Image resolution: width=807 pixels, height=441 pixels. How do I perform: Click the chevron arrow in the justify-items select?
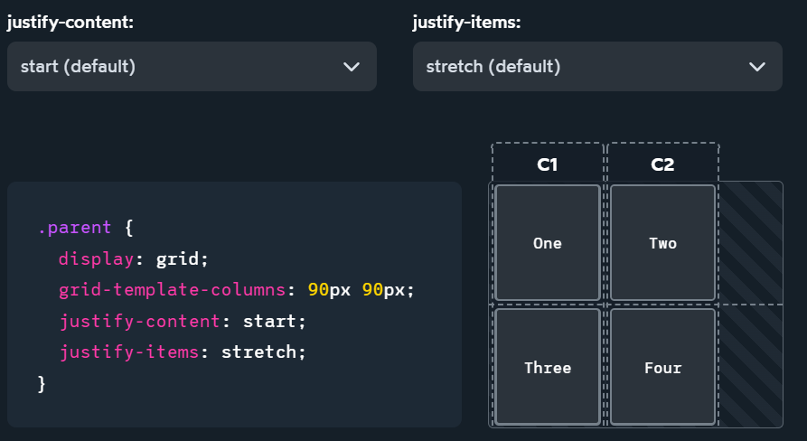pyautogui.click(x=757, y=67)
